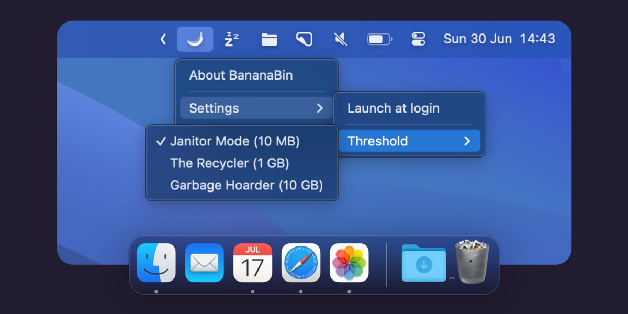Image resolution: width=628 pixels, height=314 pixels.
Task: Open the Downloads folder in the Dock
Action: pyautogui.click(x=424, y=263)
